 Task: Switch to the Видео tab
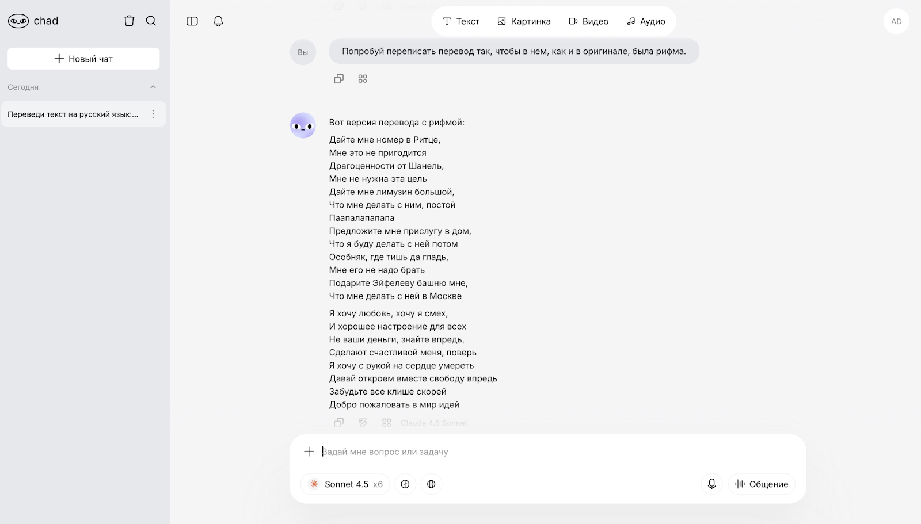(x=588, y=21)
